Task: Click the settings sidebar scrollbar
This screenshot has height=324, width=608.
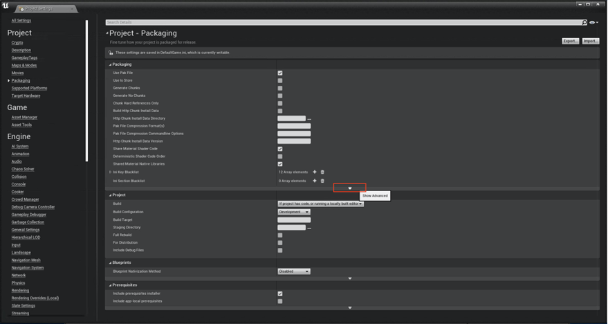Action: (86, 91)
